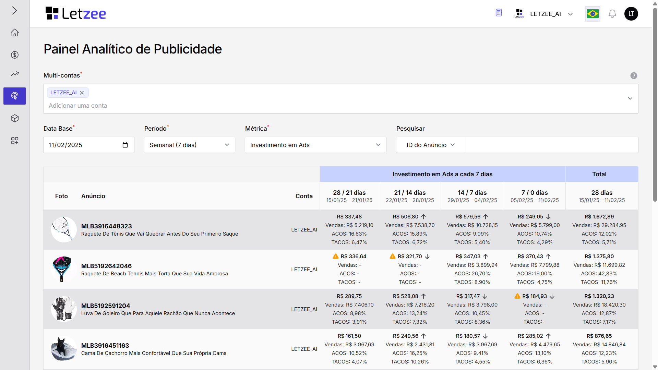Select ad ID MLB5192591204
Screen dimensions: 658x370
coord(106,306)
